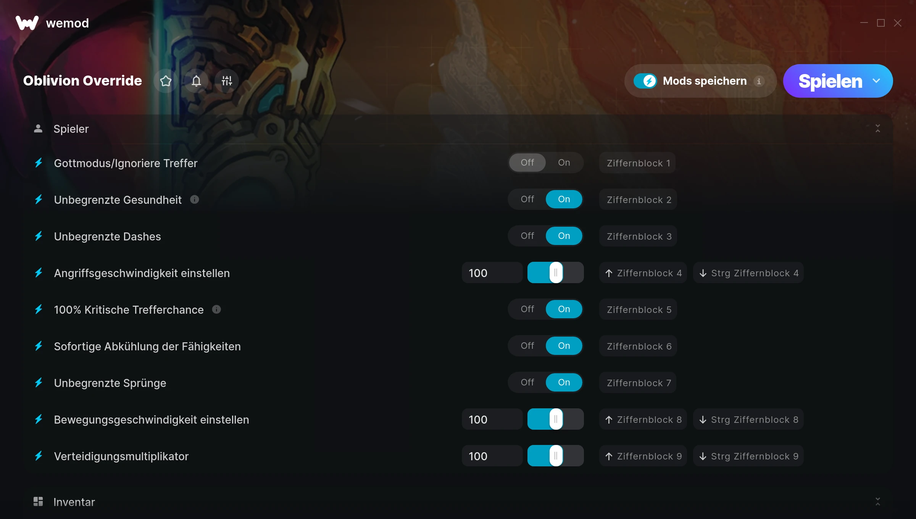The height and width of the screenshot is (519, 916).
Task: Open the sliders settings icon
Action: pos(227,81)
